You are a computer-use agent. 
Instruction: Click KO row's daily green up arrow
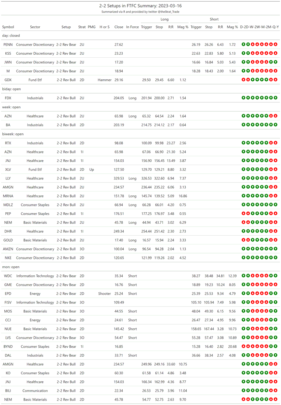click(x=243, y=373)
